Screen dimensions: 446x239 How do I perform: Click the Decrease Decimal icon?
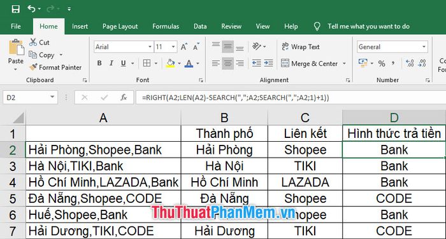422,63
